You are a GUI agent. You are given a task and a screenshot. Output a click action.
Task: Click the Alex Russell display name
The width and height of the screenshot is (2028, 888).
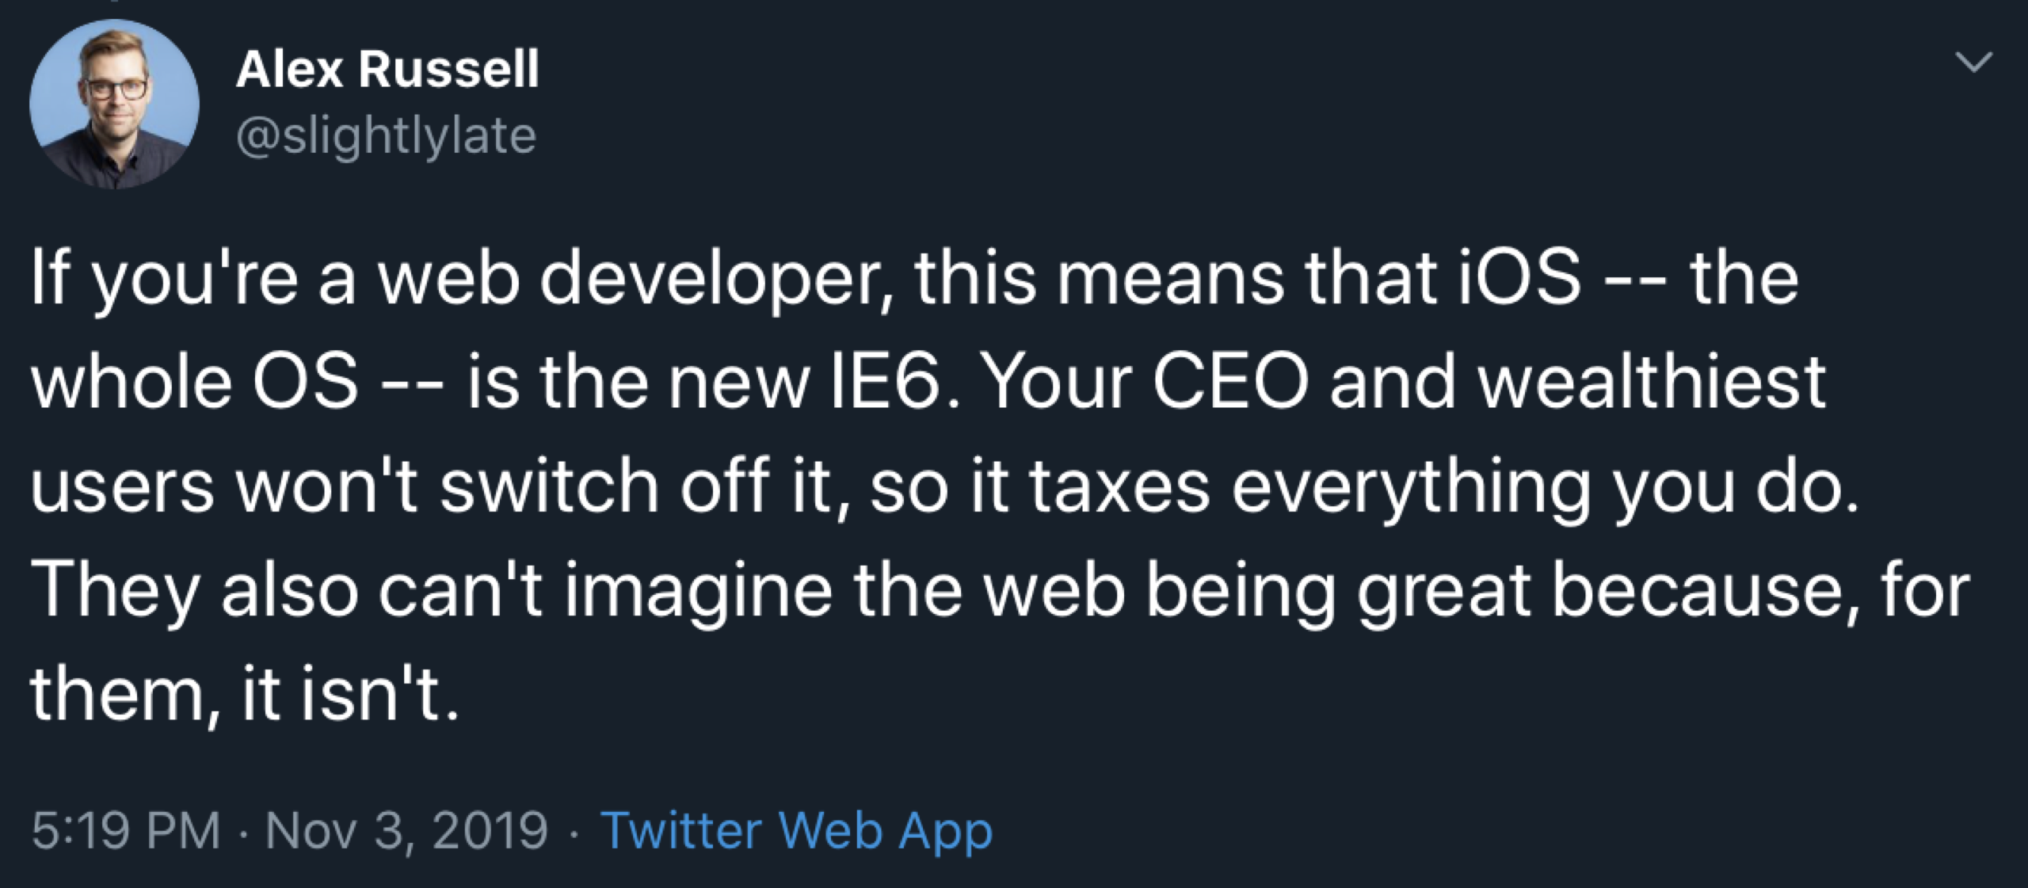tap(387, 69)
